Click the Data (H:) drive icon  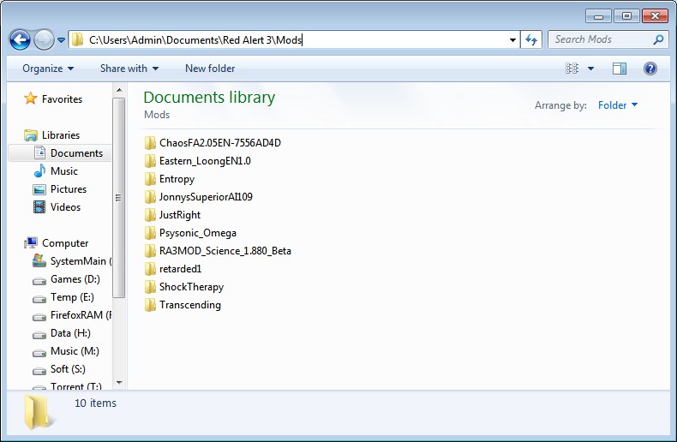tap(39, 336)
